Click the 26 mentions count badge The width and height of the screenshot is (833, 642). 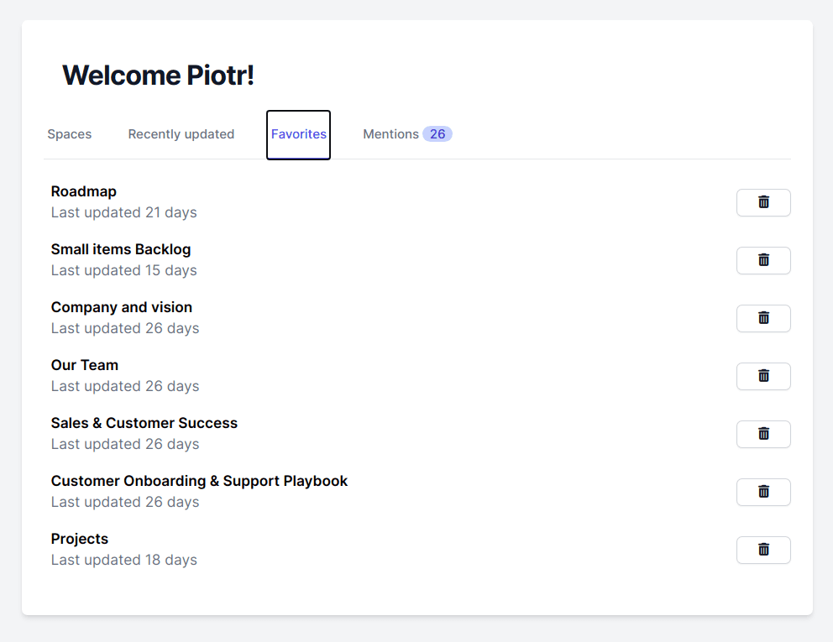click(437, 134)
